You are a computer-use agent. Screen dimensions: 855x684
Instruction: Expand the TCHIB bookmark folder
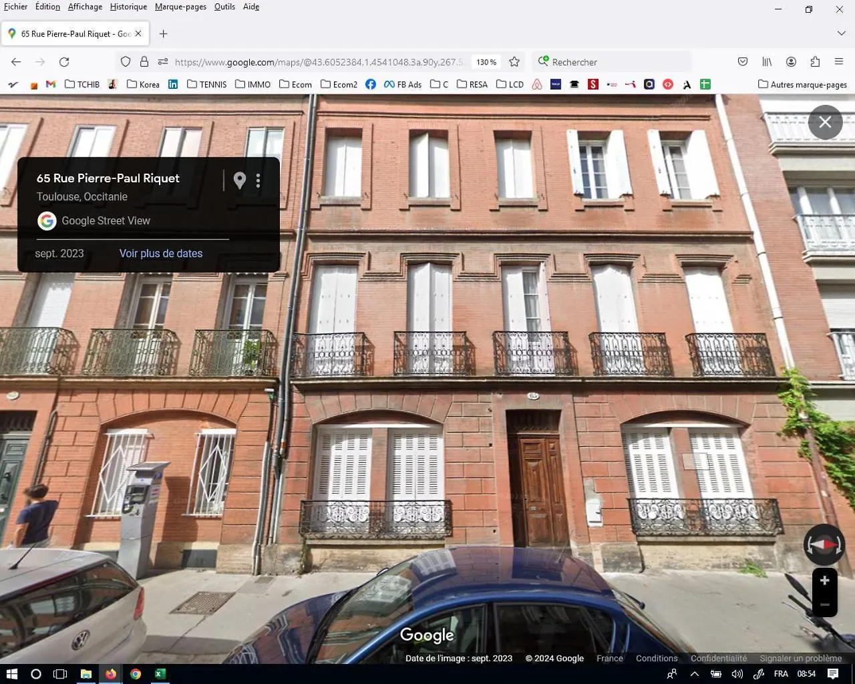coord(82,84)
